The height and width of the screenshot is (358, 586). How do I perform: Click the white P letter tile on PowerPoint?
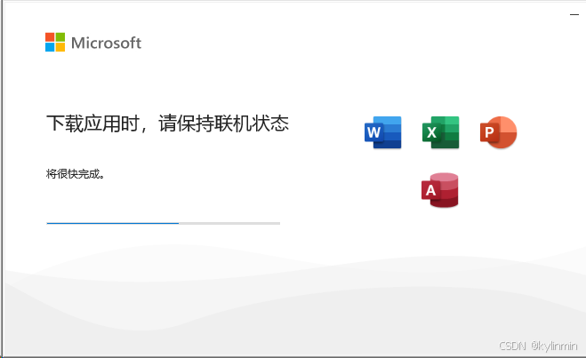tap(489, 132)
